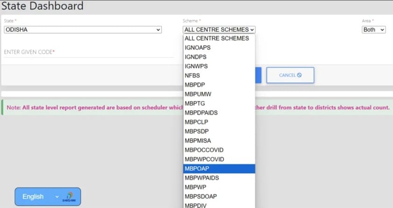Choose MBPDIV scheme option
Image resolution: width=393 pixels, height=208 pixels.
[x=219, y=205]
